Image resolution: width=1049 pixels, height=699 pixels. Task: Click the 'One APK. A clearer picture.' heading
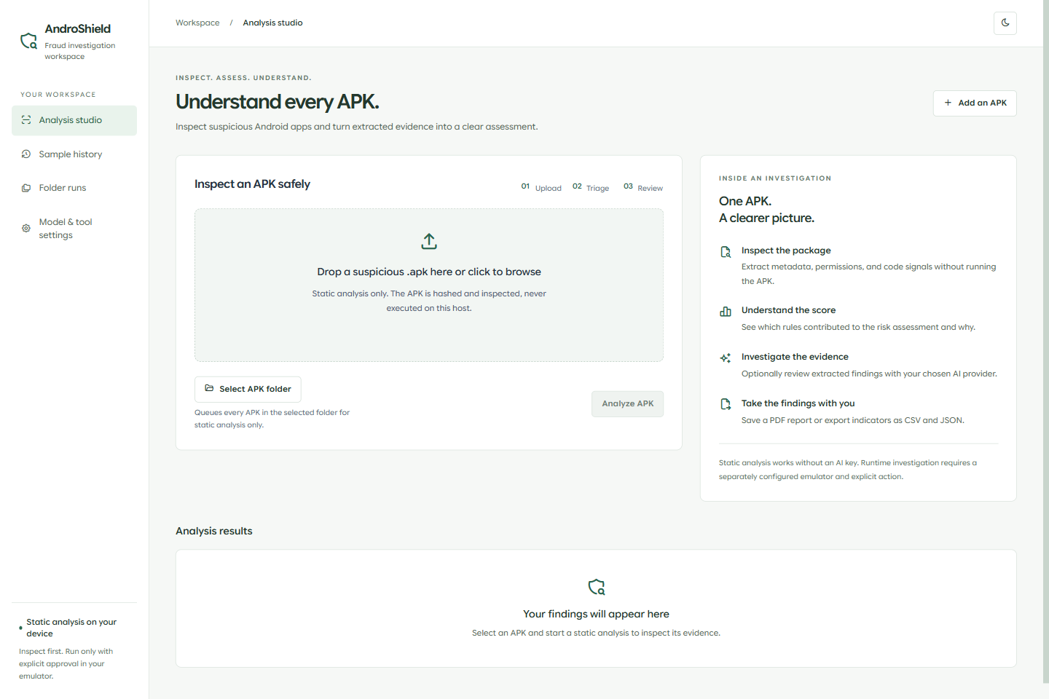click(766, 210)
